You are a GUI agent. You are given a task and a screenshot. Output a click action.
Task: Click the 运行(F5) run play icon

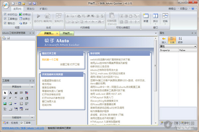pos(38,16)
